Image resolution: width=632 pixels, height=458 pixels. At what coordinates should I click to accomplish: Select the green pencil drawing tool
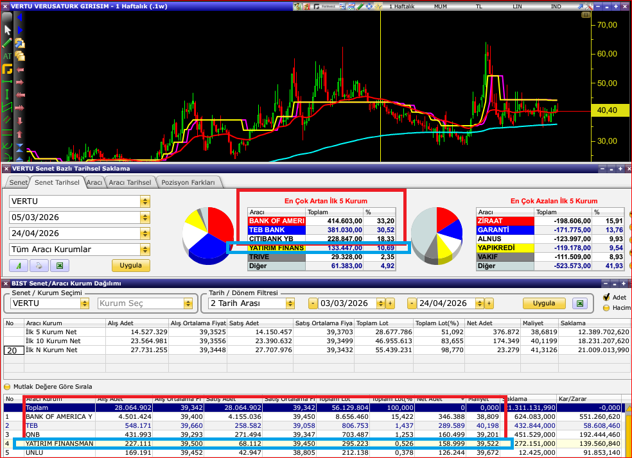click(x=7, y=43)
